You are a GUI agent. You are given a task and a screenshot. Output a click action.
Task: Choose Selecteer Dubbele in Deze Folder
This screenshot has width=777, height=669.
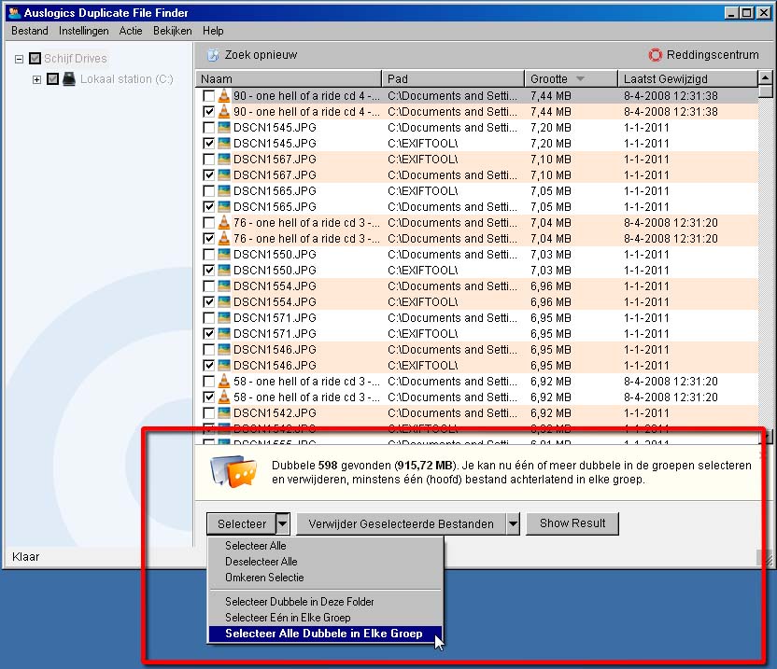pyautogui.click(x=325, y=602)
